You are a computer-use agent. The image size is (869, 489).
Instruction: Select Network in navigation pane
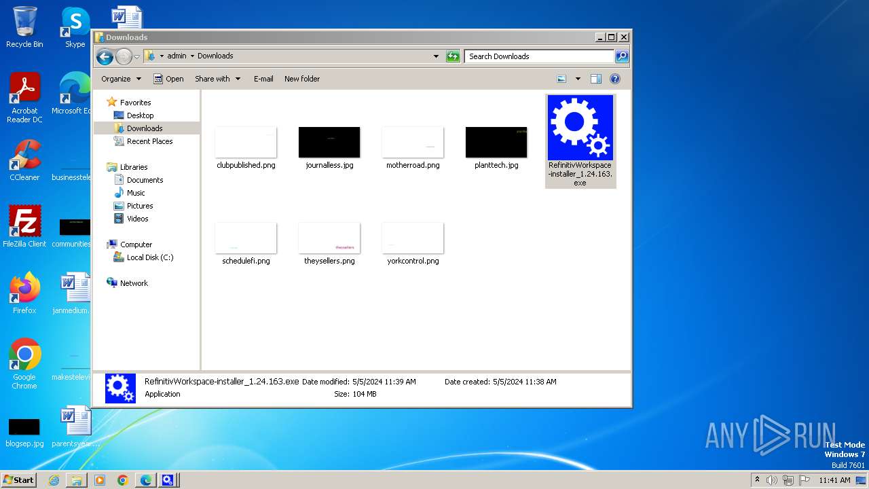pos(134,283)
